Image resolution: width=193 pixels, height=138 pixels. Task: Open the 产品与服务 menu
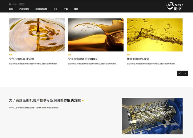(x=24, y=9)
